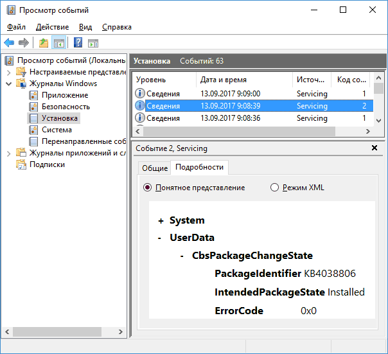388x354 pixels.
Task: Open the Файл menu
Action: [x=16, y=27]
